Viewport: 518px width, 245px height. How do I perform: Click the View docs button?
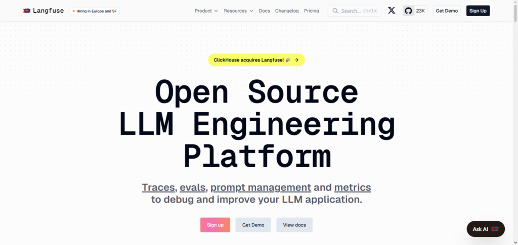(x=294, y=225)
